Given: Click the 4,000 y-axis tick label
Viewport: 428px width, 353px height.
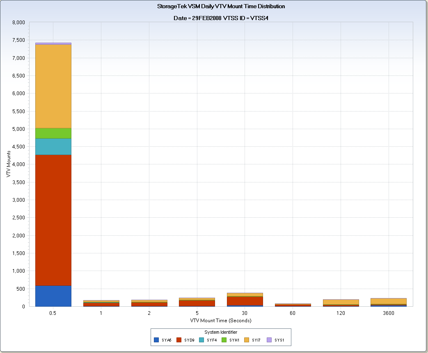Looking at the screenshot, I should tap(18, 164).
